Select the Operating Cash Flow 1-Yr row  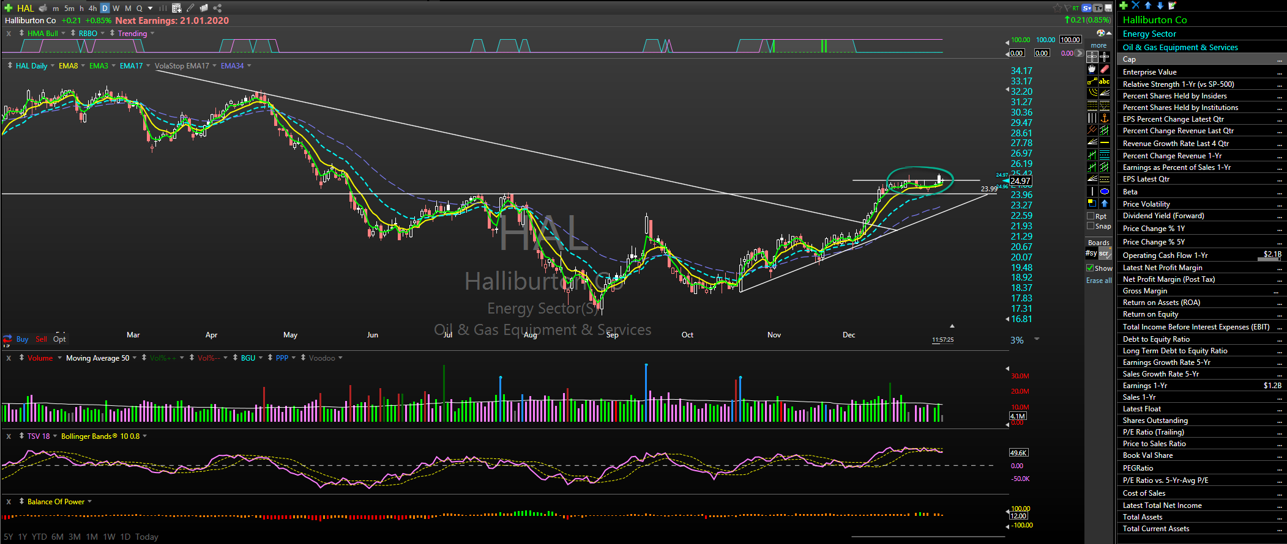[x=1201, y=255]
